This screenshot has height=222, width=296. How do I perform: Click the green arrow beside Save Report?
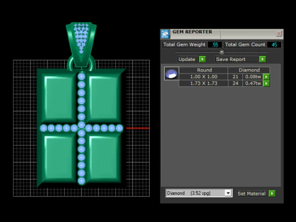[263, 59]
